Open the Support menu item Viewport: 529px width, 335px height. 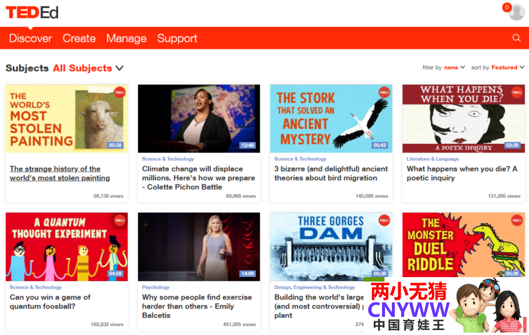click(177, 38)
